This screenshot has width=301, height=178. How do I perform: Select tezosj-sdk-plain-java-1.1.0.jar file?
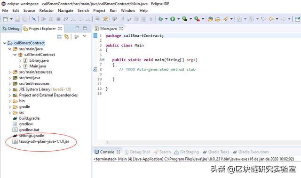44,141
